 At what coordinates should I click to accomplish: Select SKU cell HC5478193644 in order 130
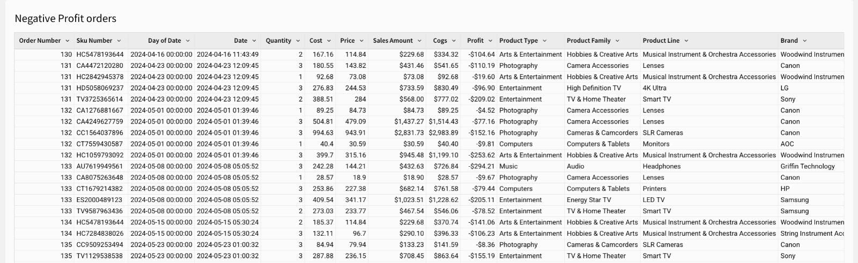100,55
